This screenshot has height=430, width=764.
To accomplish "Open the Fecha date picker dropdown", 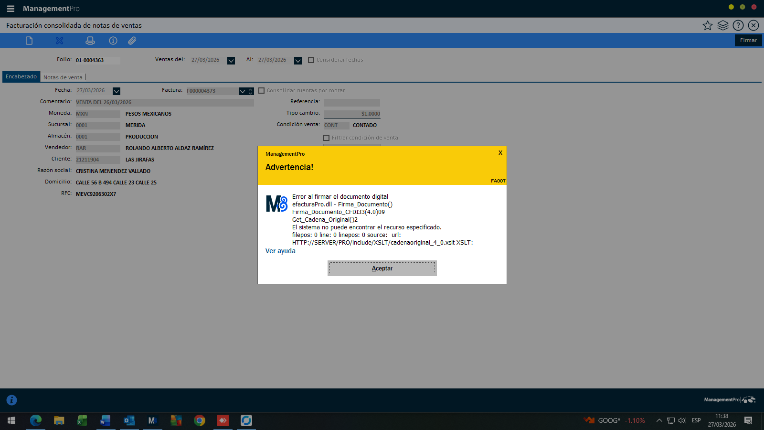I will click(117, 91).
